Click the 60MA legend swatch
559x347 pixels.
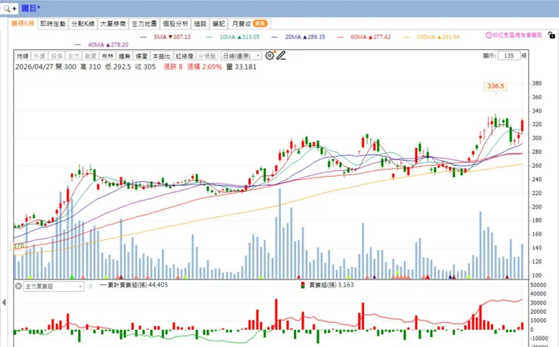click(341, 37)
